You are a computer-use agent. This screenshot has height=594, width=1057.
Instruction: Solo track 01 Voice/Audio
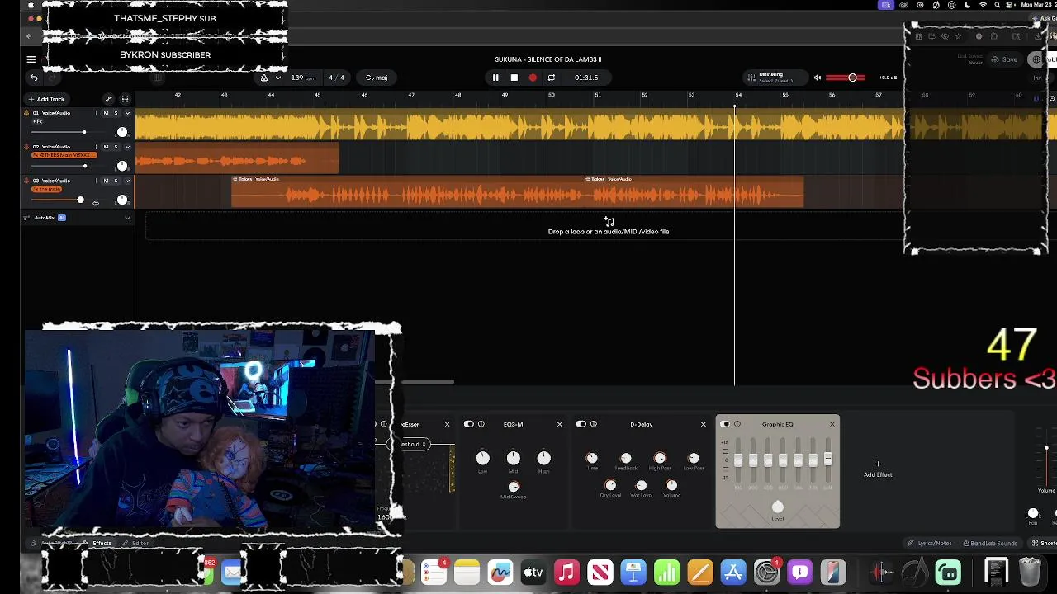click(x=116, y=113)
